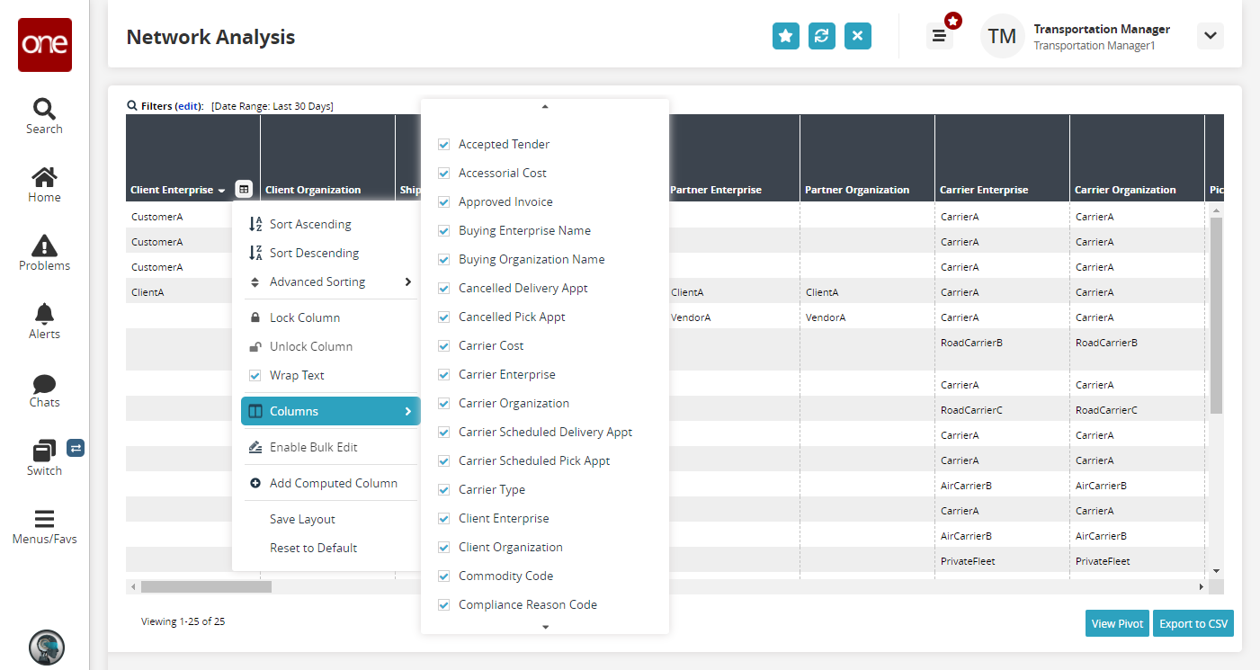Click the favorite star icon in header
This screenshot has width=1260, height=670.
[x=785, y=36]
